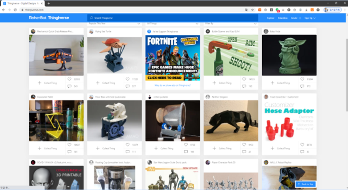Like the Panther Origami model
This screenshot has height=190, width=348.
[x=244, y=145]
